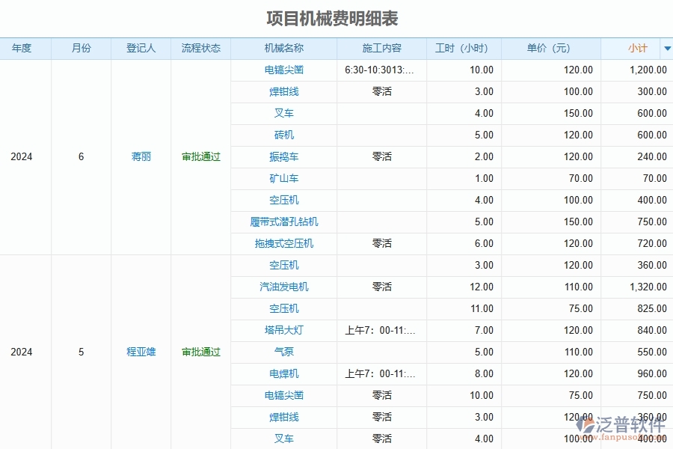Click the 流程状态 column header
The image size is (673, 449).
pos(200,48)
